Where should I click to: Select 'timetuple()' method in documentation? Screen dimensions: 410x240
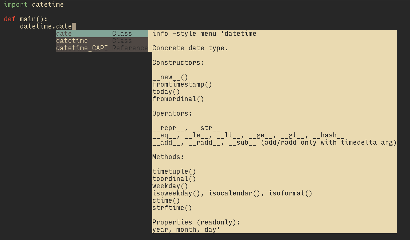[174, 171]
